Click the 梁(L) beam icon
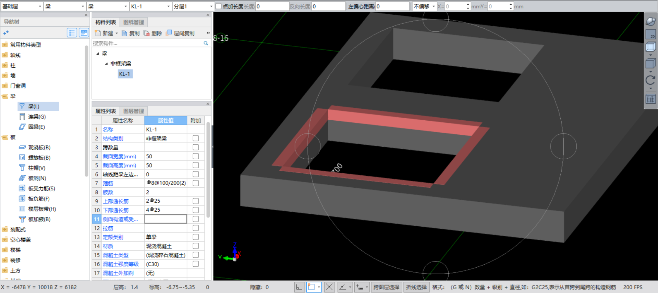The width and height of the screenshot is (658, 293). pos(22,106)
